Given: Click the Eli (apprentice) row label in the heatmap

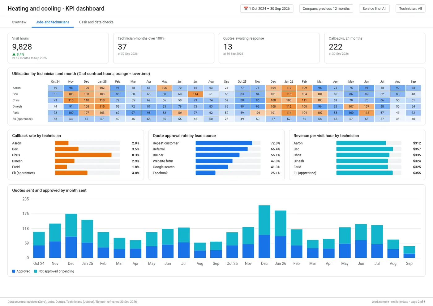Looking at the screenshot, I should pyautogui.click(x=23, y=119).
